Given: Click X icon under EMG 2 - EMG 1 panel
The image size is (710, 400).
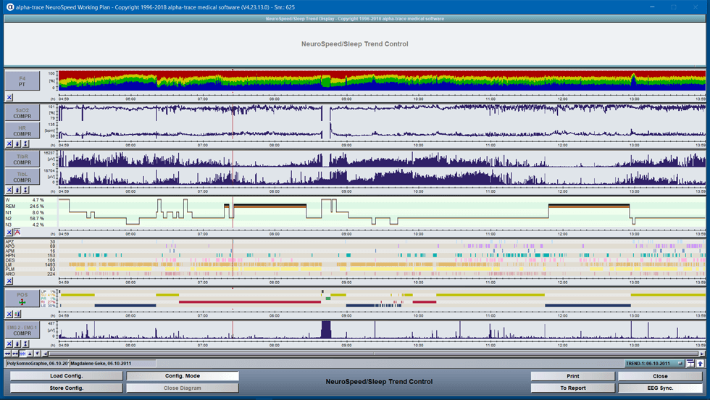Looking at the screenshot, I should 9,343.
